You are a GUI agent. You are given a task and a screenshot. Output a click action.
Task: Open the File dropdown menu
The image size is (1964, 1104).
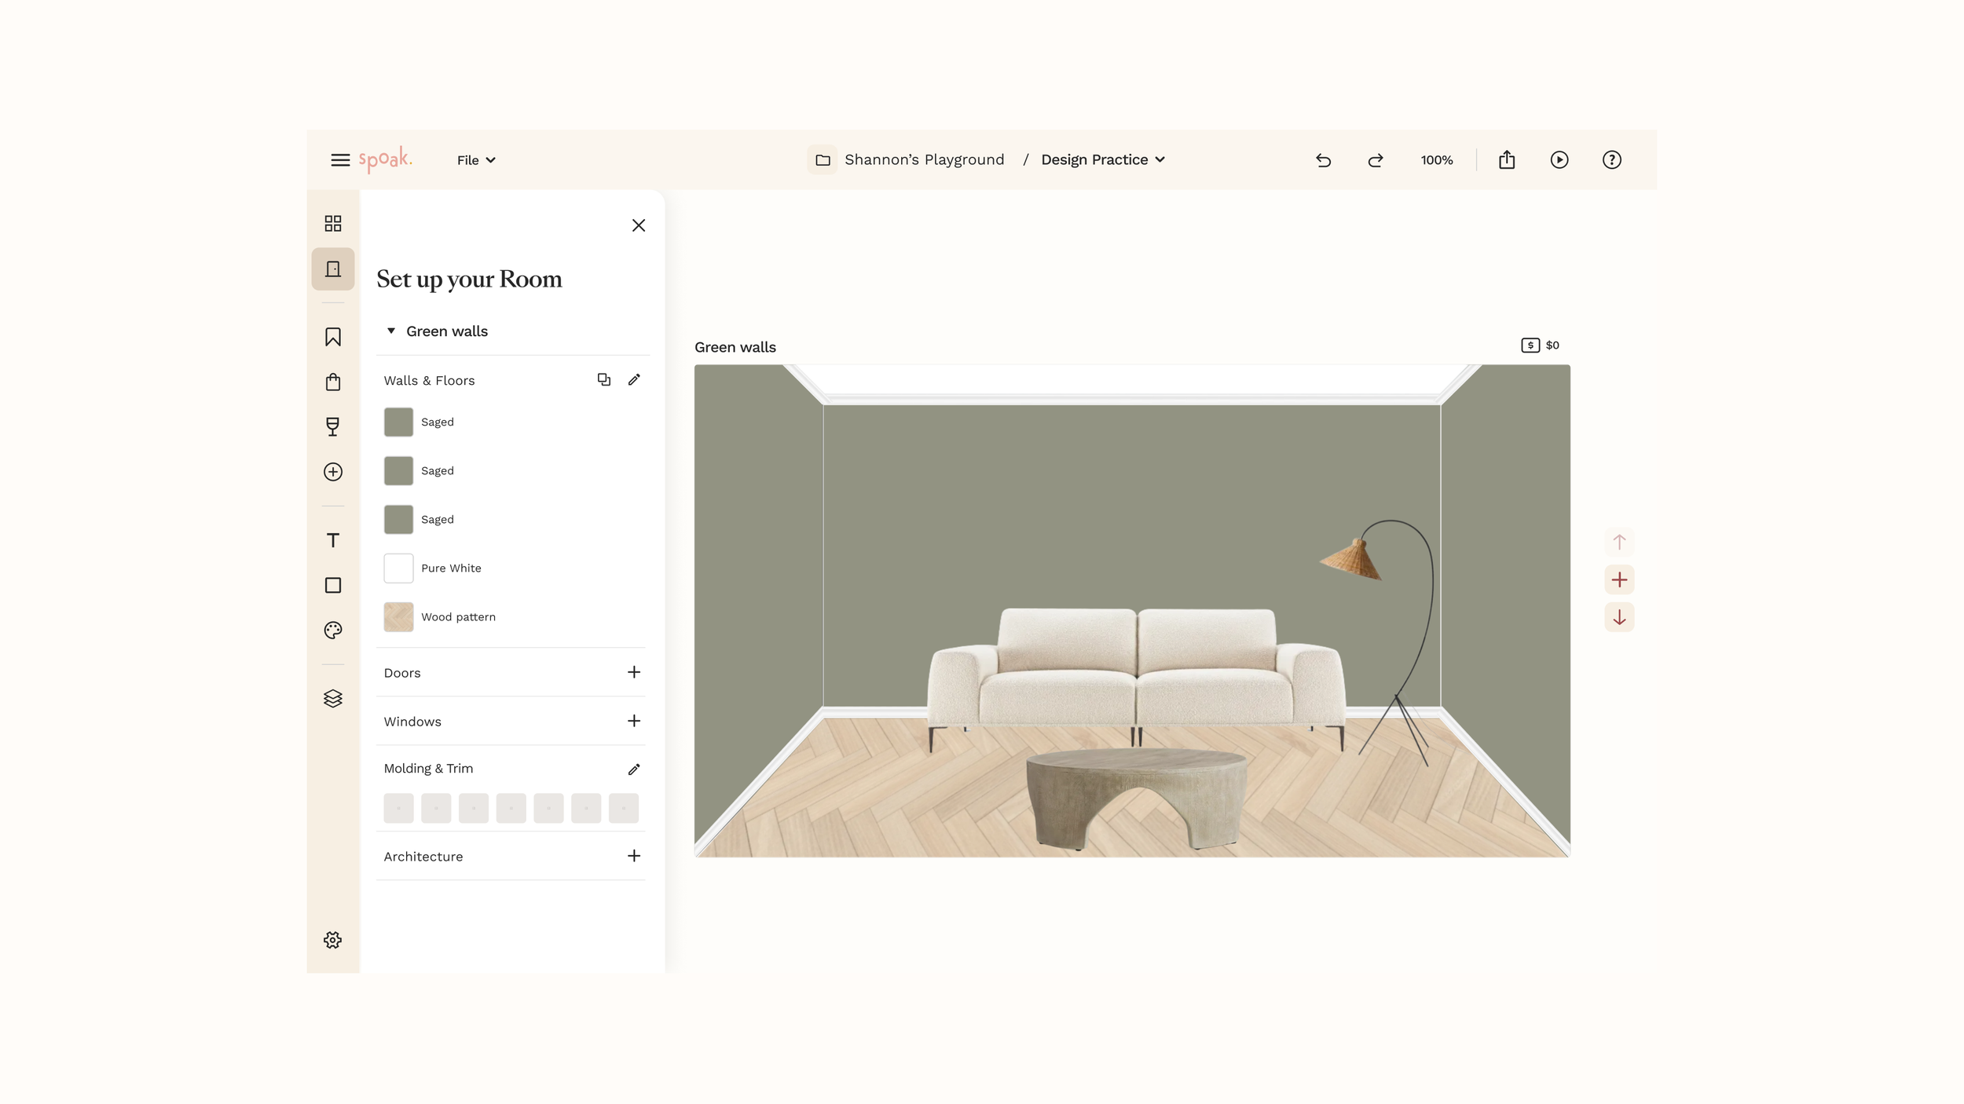pos(476,160)
